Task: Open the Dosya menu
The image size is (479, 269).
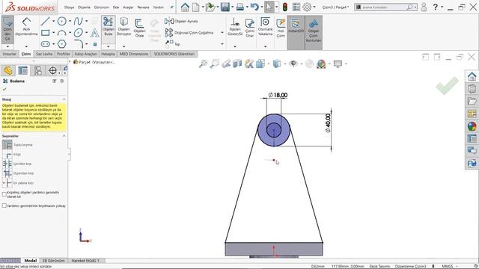Action: tap(70, 7)
